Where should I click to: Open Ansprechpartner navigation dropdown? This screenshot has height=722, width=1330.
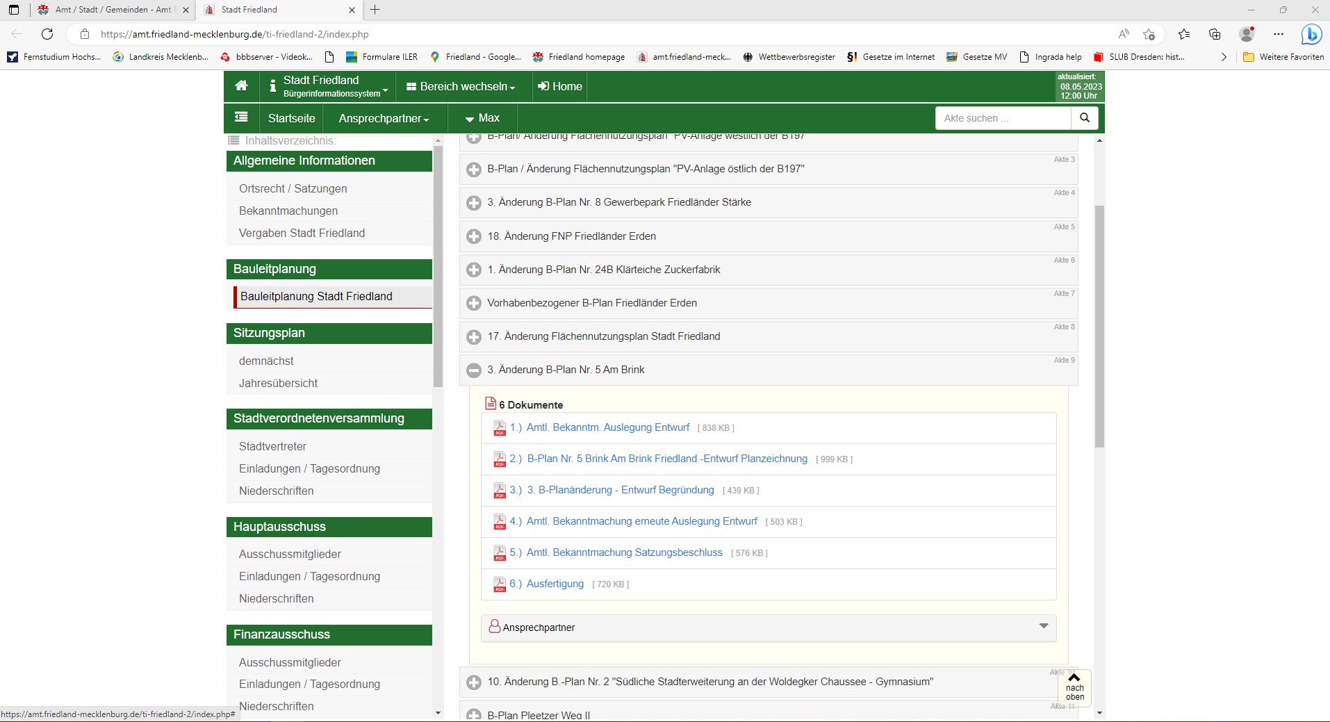[x=384, y=118]
